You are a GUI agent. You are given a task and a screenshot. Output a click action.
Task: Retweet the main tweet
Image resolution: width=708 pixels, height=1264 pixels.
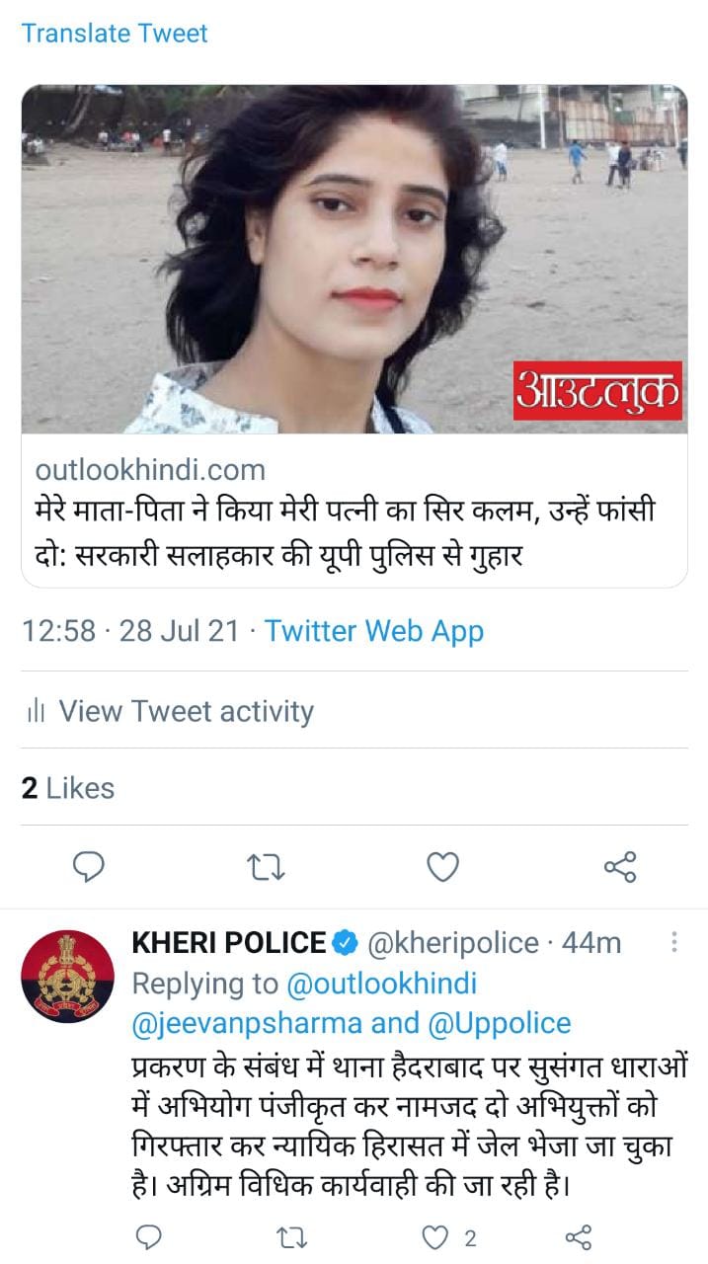click(266, 867)
